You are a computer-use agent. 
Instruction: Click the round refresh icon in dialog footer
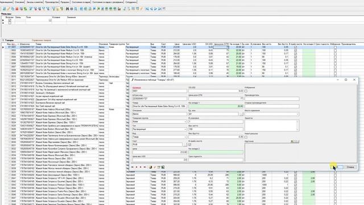150,167
